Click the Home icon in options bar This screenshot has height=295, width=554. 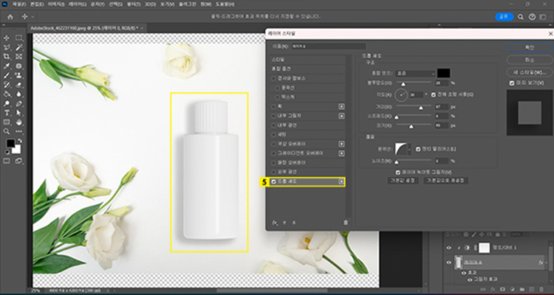pos(10,15)
